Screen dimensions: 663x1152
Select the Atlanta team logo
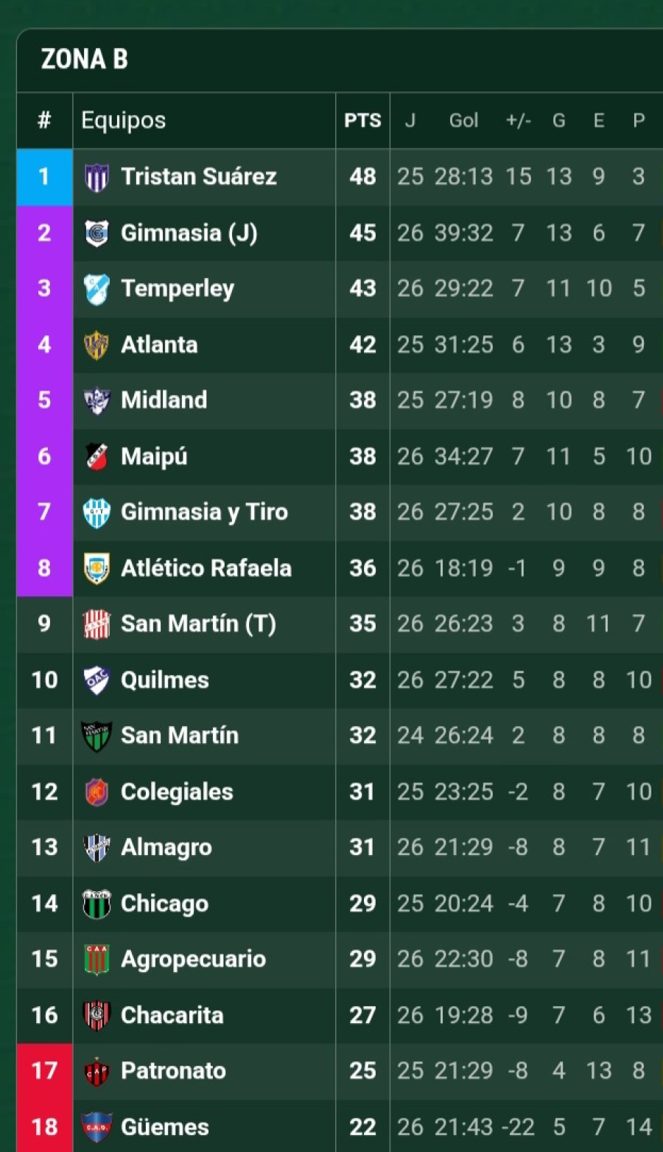(97, 344)
